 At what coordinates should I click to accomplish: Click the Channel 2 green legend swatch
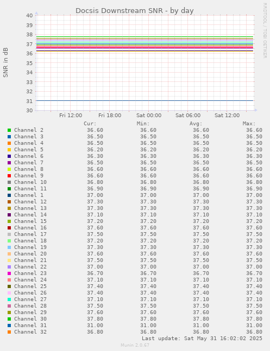(9, 130)
